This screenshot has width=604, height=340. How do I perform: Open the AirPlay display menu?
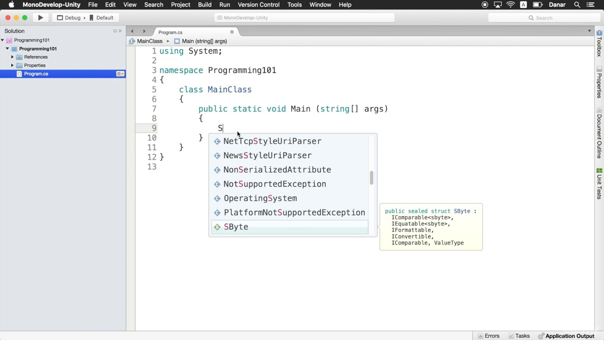click(x=497, y=5)
